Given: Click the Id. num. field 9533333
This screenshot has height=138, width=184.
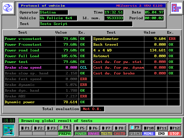Looking at the screenshot, I should [x=114, y=18].
